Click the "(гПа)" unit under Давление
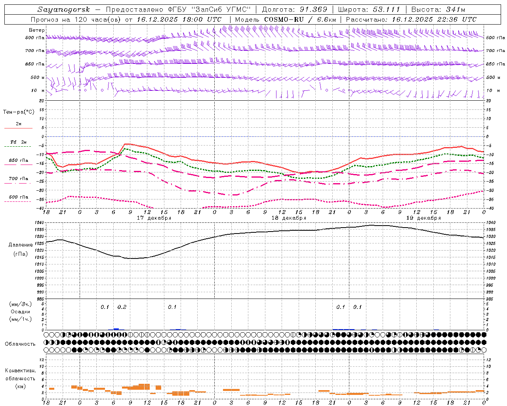507x406 pixels. point(20,254)
